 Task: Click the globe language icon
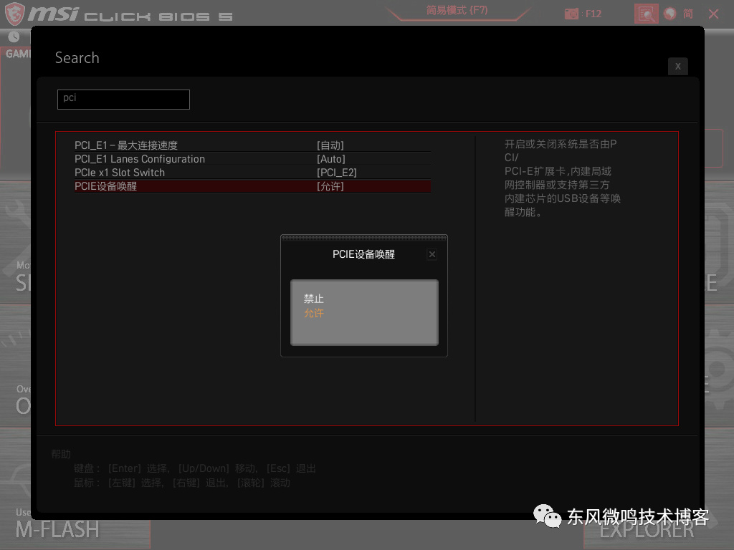tap(670, 14)
